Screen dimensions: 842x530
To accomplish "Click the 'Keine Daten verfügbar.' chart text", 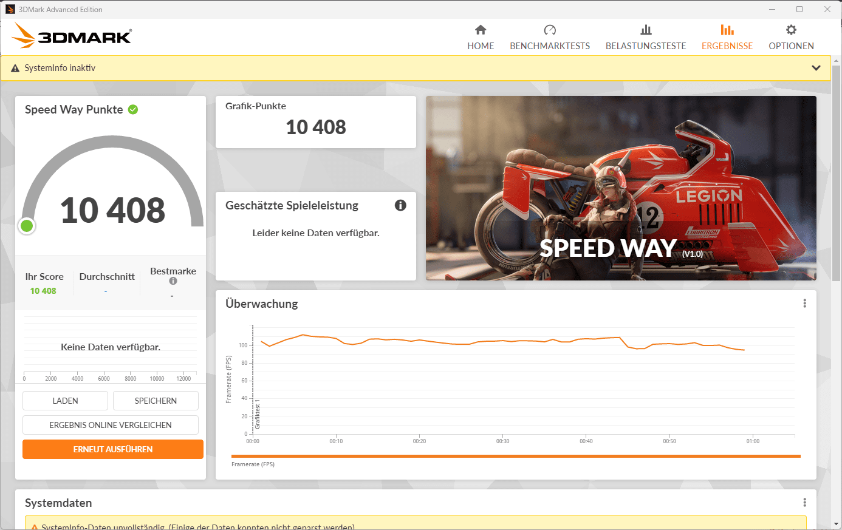I will 111,347.
